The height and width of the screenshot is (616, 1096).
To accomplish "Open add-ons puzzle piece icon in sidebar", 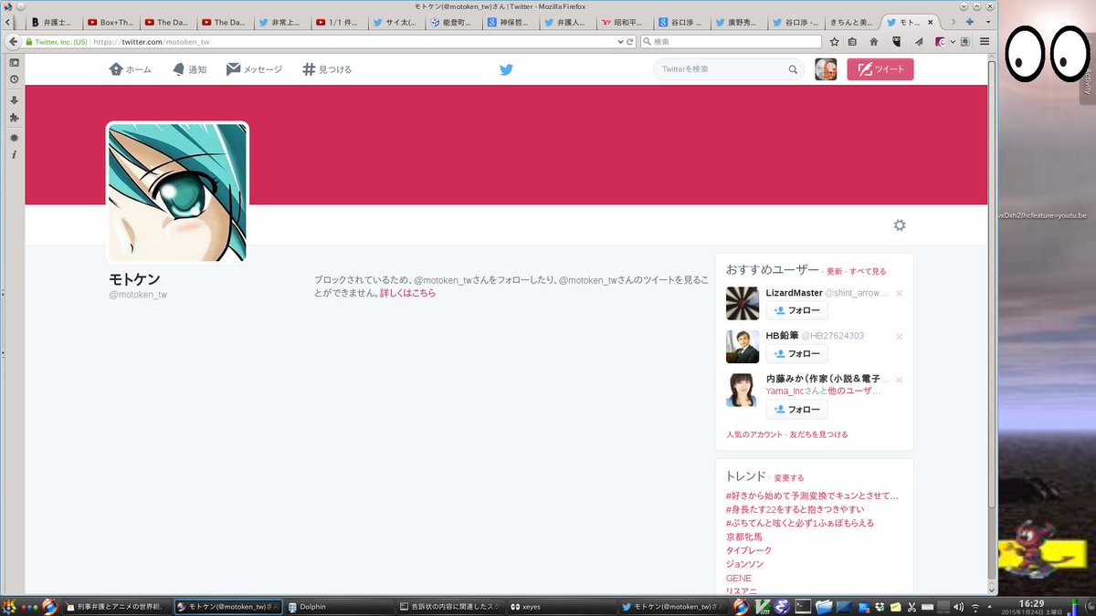I will click(14, 118).
